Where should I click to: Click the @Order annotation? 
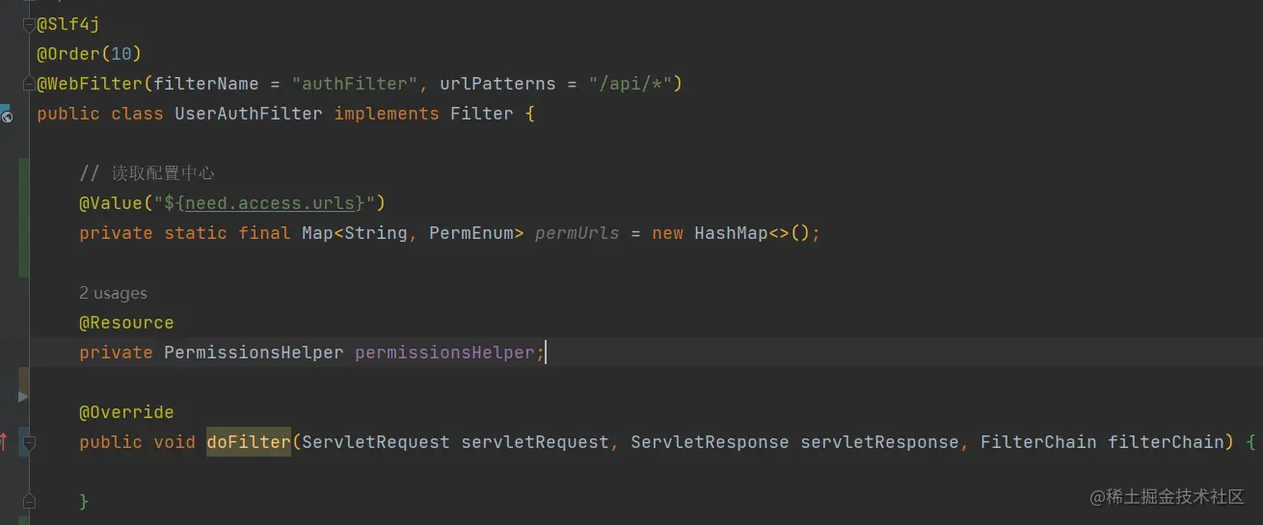click(x=68, y=54)
